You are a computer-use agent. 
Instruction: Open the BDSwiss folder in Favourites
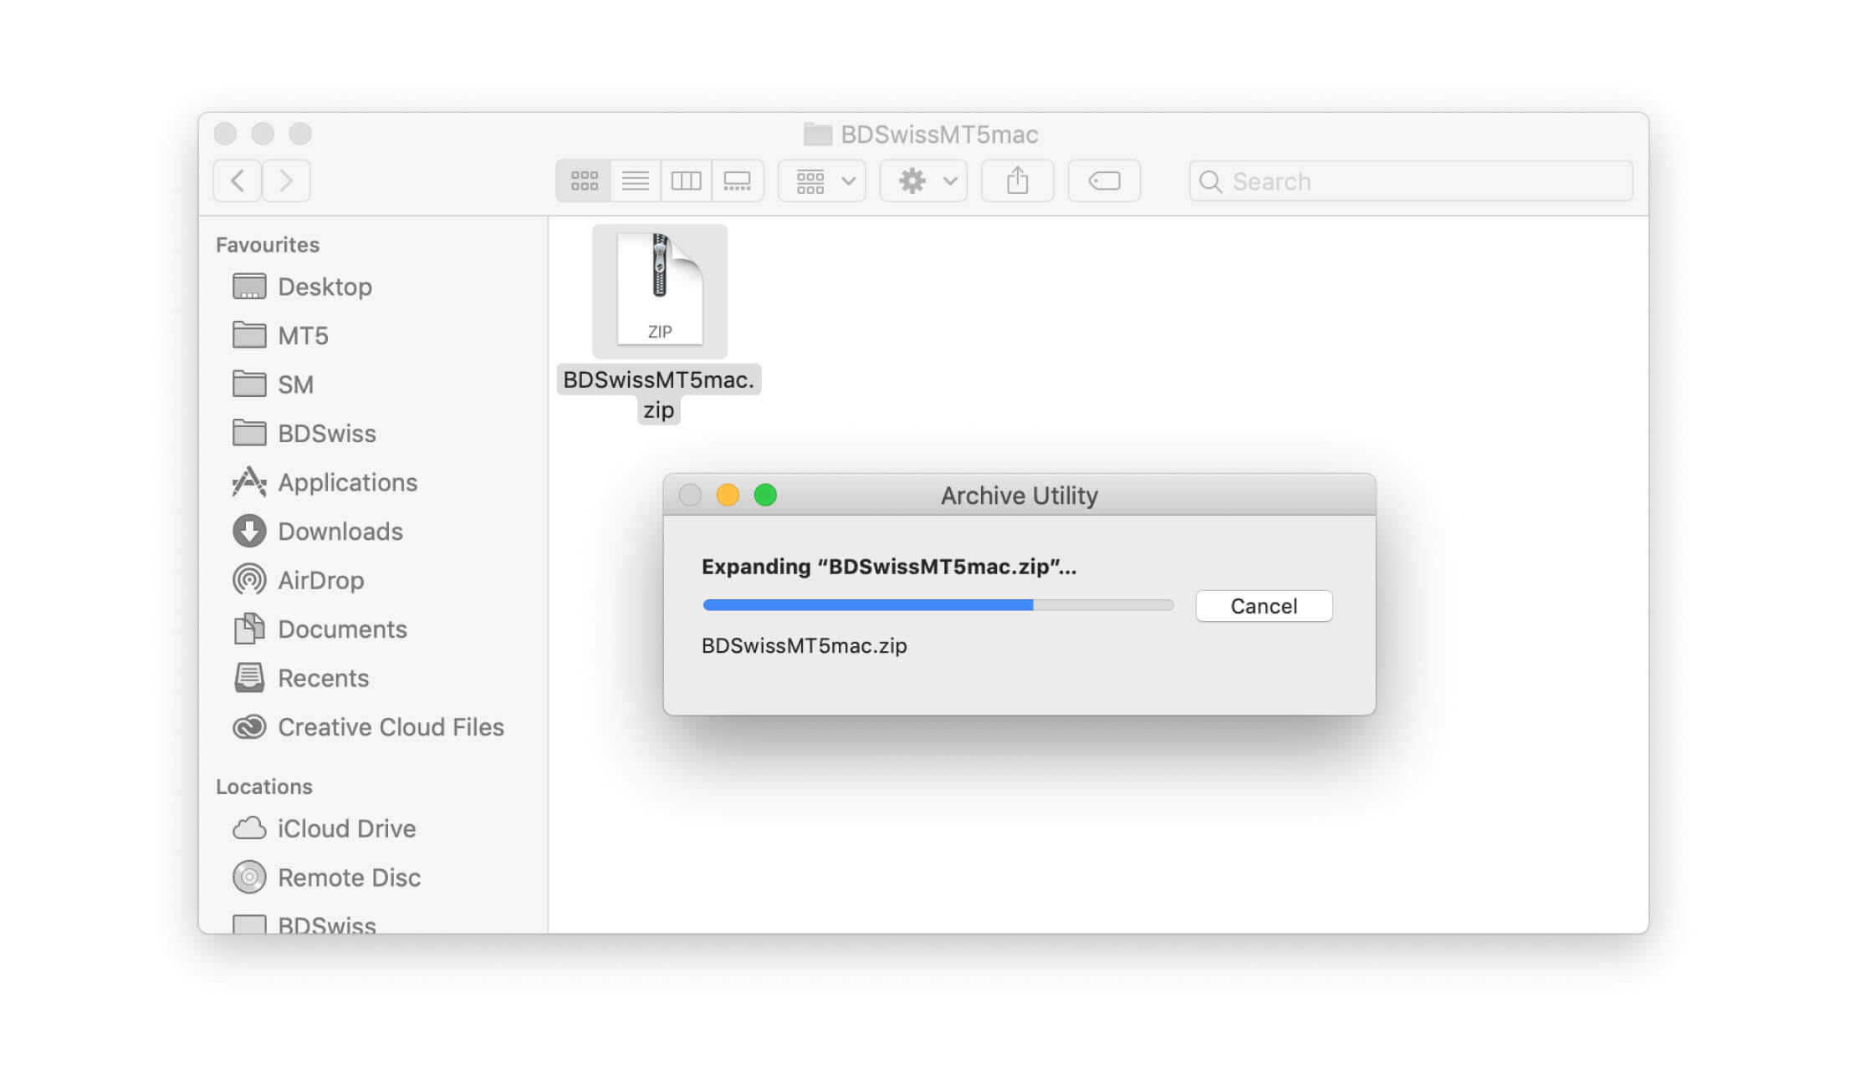coord(327,434)
